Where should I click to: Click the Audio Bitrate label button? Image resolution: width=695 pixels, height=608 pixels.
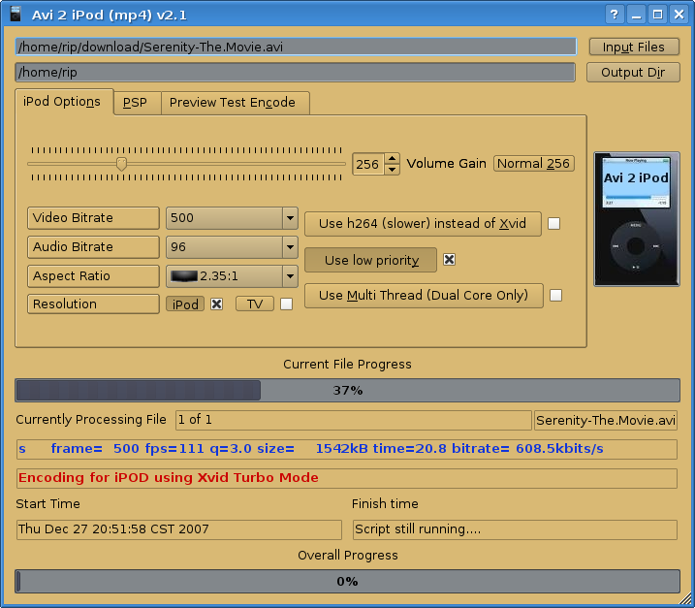click(x=93, y=247)
